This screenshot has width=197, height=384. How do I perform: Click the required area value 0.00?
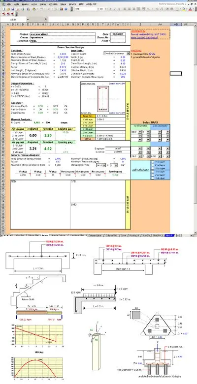pyautogui.click(x=33, y=135)
